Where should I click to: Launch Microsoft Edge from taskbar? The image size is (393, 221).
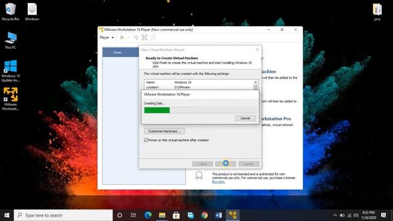click(x=148, y=215)
